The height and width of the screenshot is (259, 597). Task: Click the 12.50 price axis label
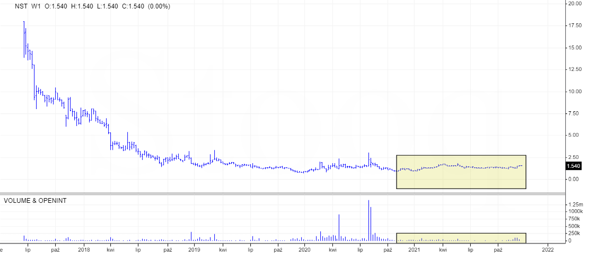coord(575,69)
